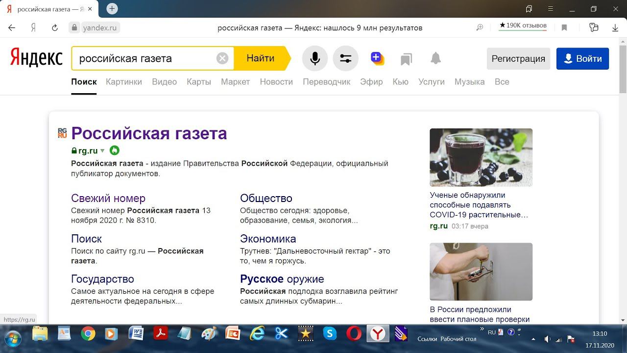Expand the dropdown arrow next to rg.ru
The width and height of the screenshot is (627, 353).
point(103,151)
